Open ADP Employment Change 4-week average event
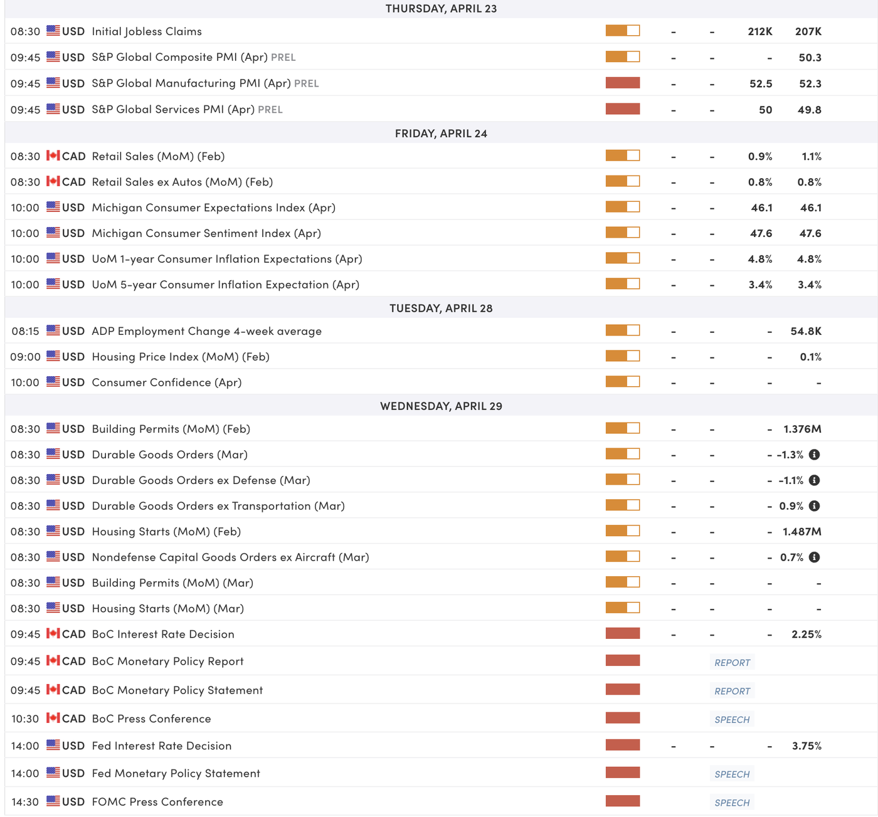 [207, 331]
